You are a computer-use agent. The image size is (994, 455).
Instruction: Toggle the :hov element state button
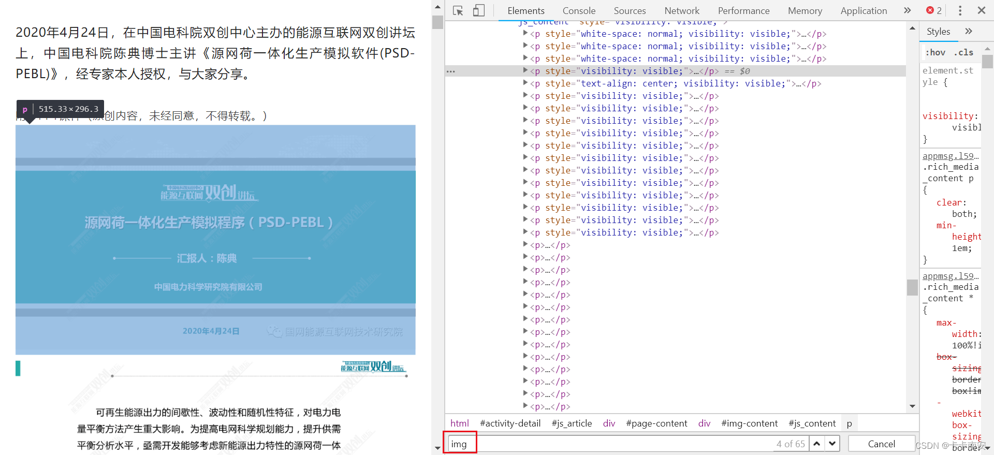pos(935,52)
